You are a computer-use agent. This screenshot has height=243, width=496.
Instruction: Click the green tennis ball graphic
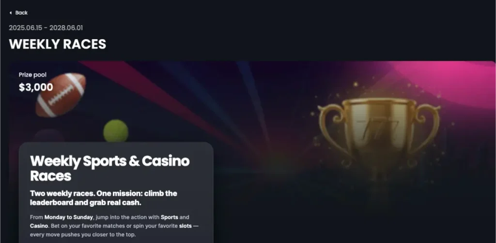(116, 130)
